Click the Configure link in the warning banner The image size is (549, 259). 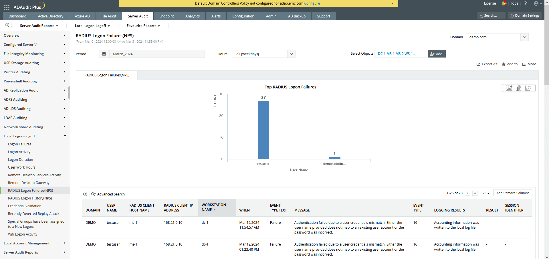tap(312, 3)
